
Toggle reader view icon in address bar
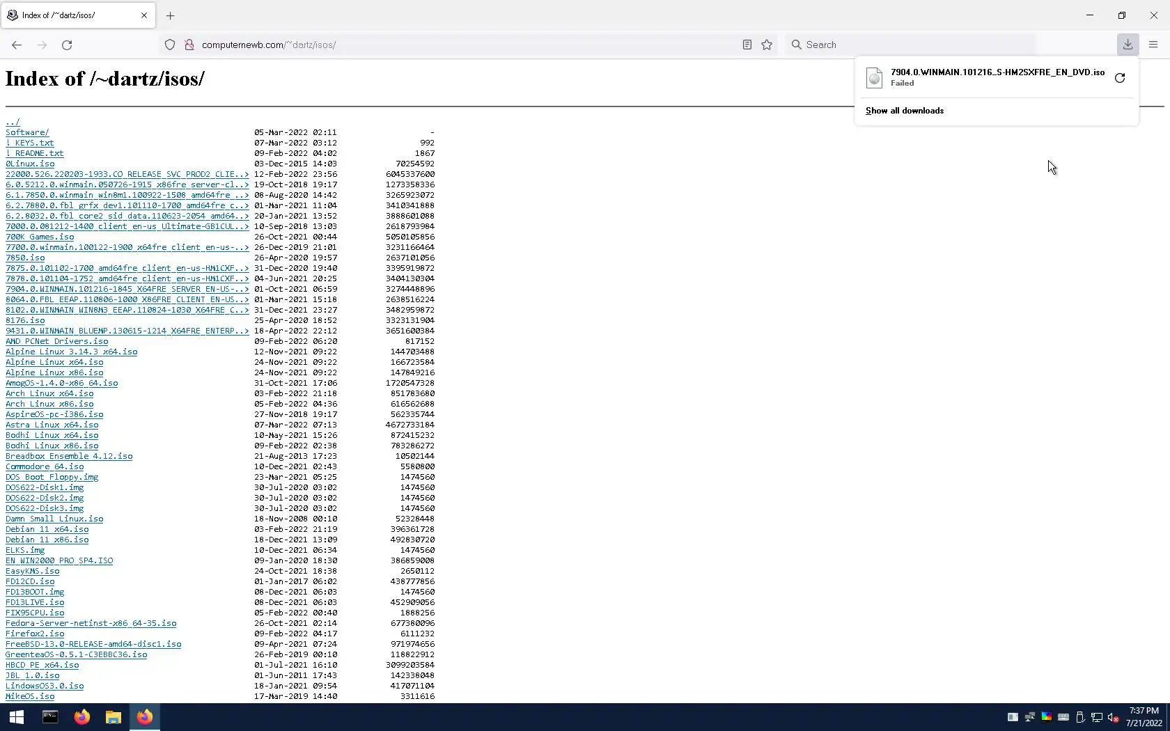[x=747, y=45]
